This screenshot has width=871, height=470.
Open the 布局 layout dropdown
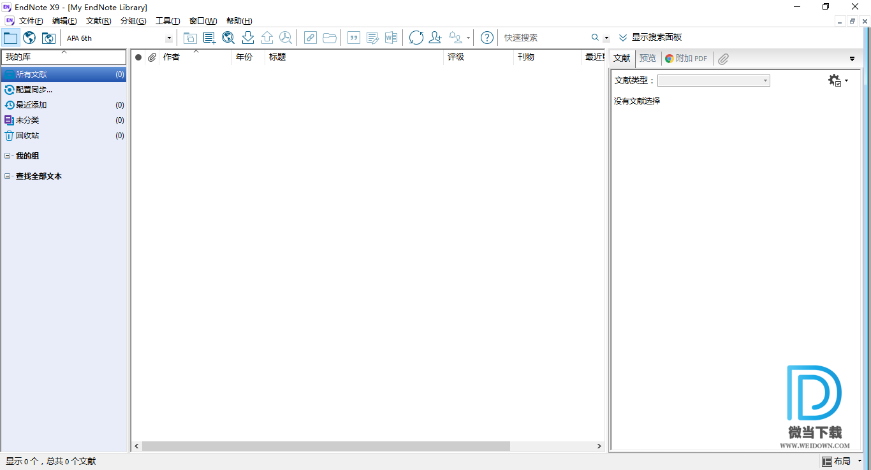click(842, 461)
